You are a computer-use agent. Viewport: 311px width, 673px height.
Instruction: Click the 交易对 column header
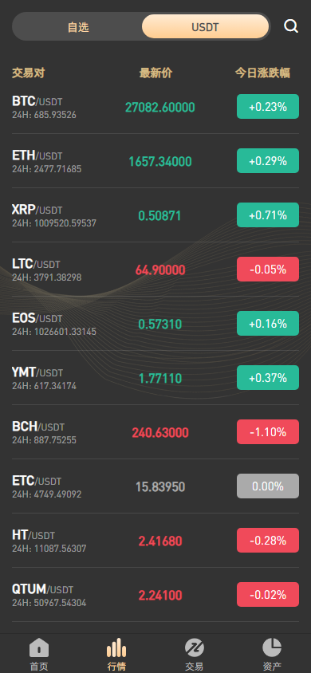coord(29,73)
